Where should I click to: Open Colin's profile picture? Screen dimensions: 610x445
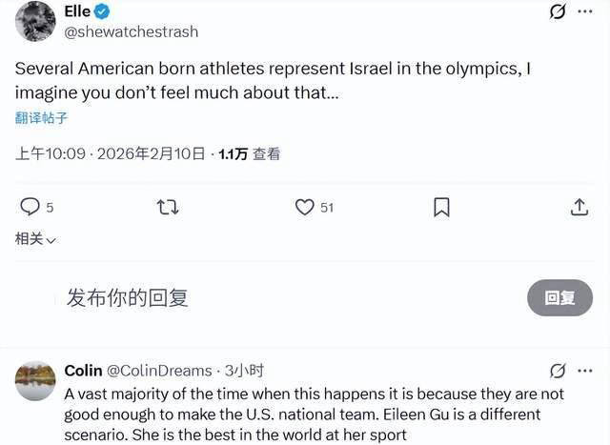[x=35, y=380]
